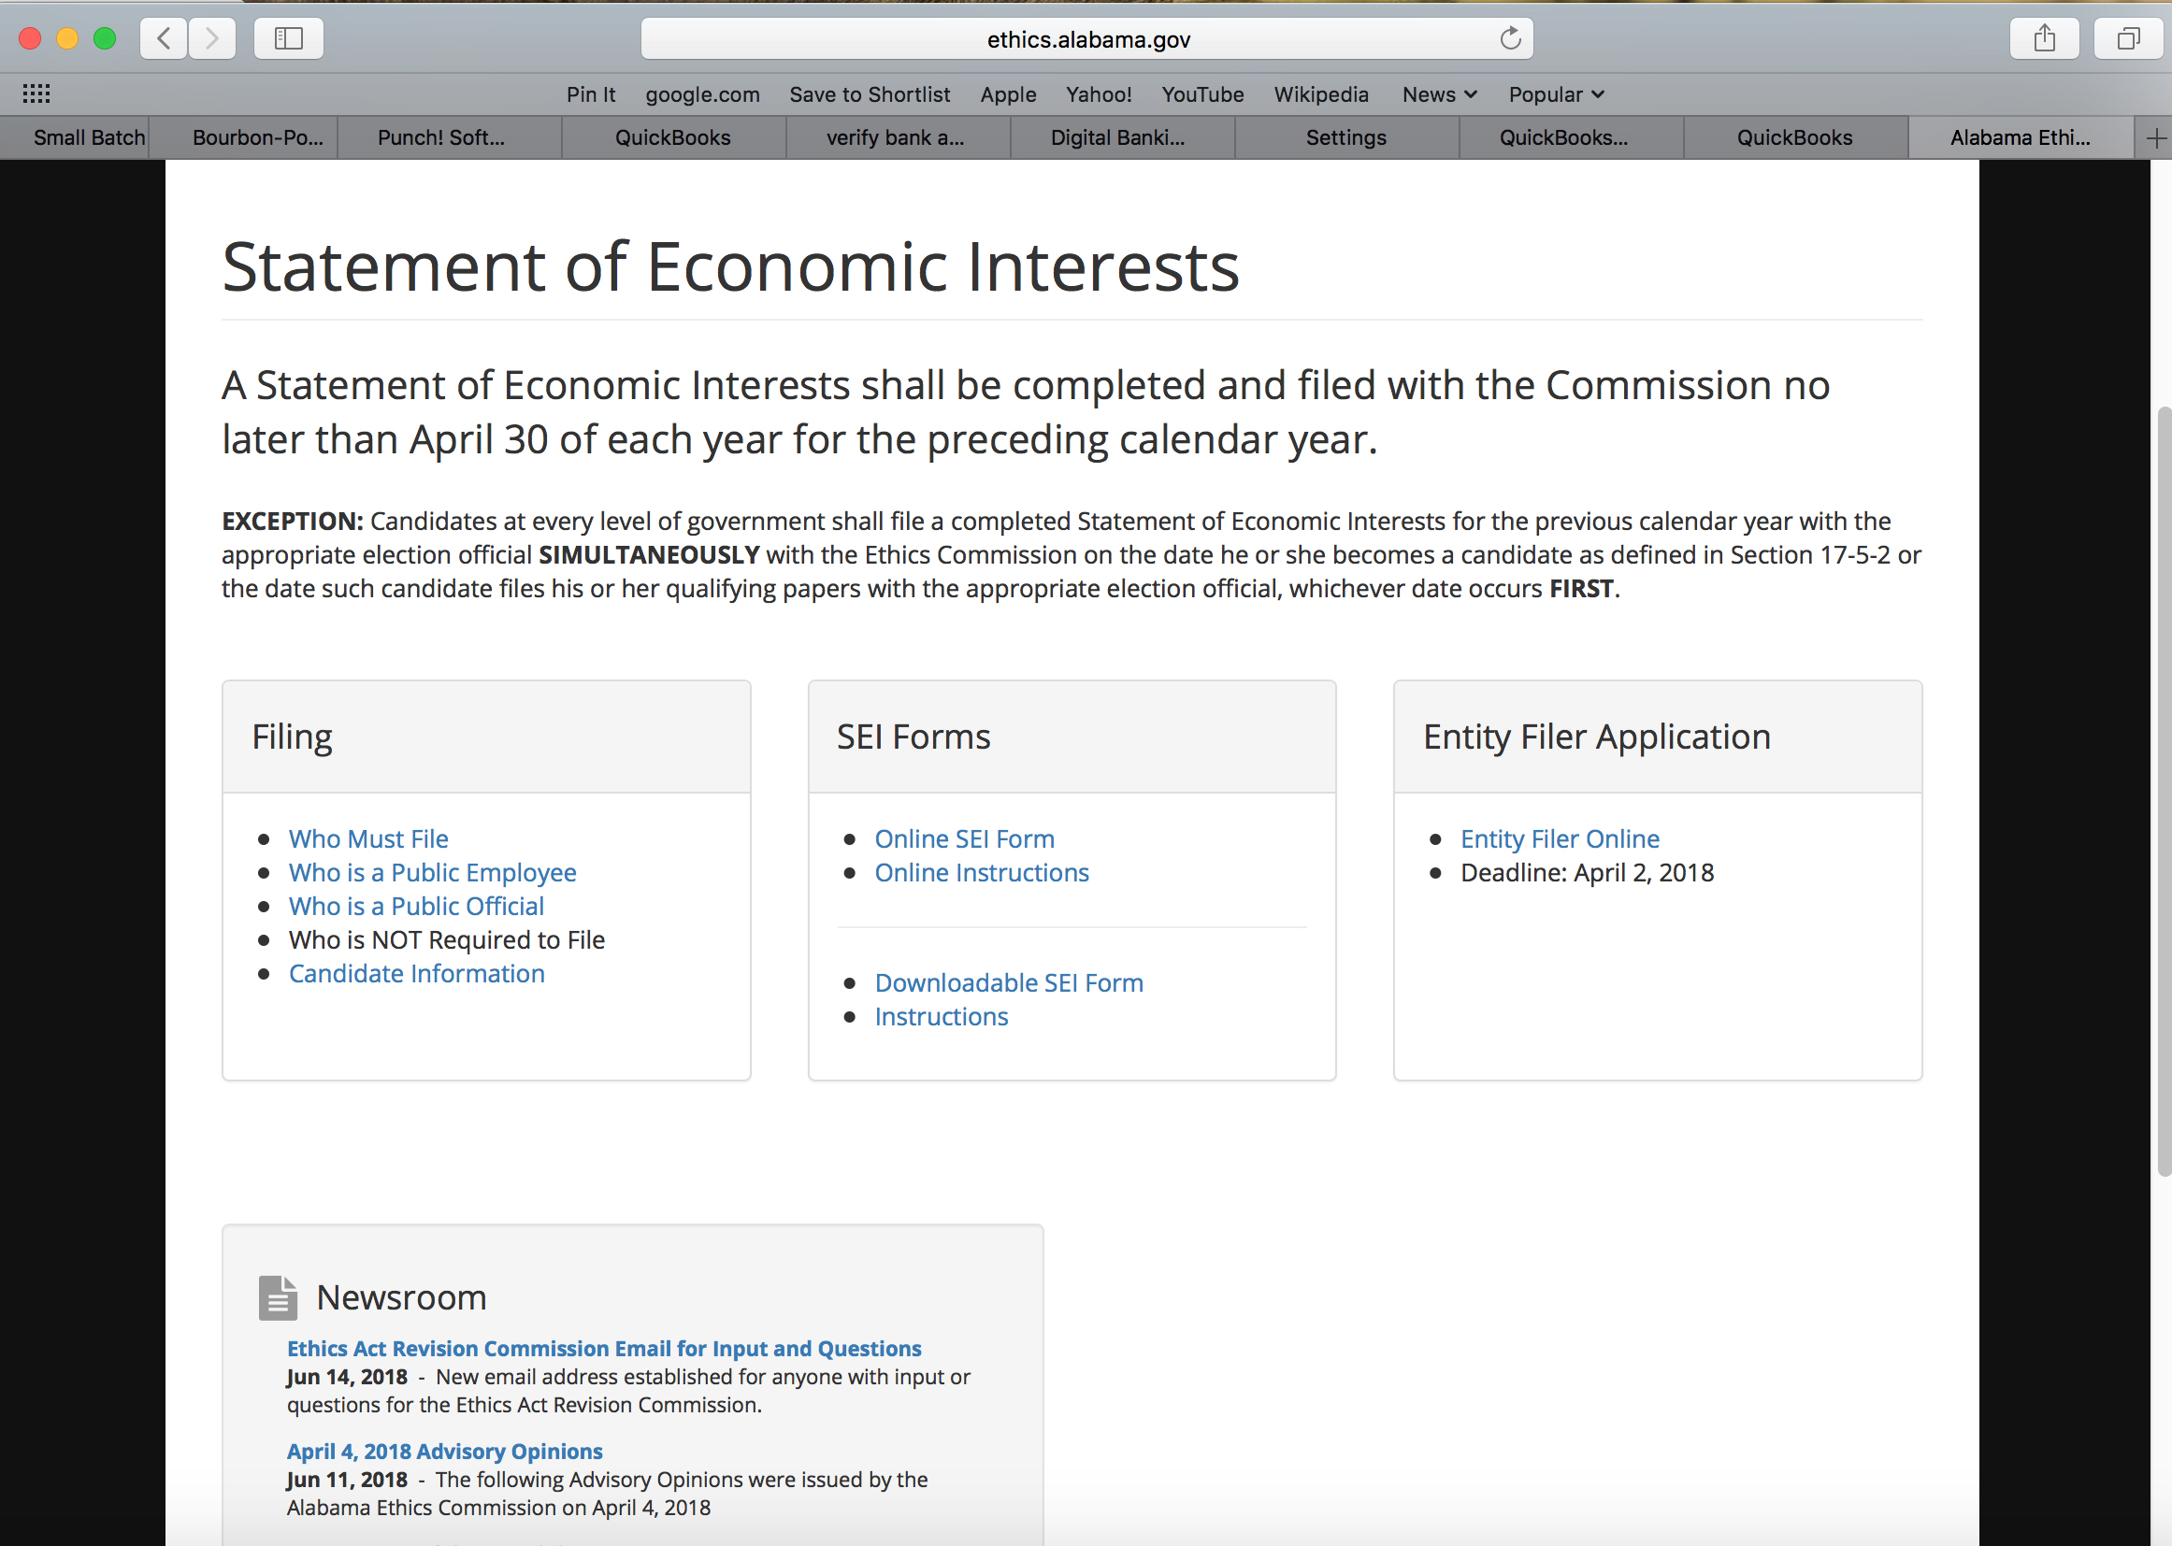Image resolution: width=2172 pixels, height=1546 pixels.
Task: Select the Alabama Ethi... tab
Action: [x=2020, y=138]
